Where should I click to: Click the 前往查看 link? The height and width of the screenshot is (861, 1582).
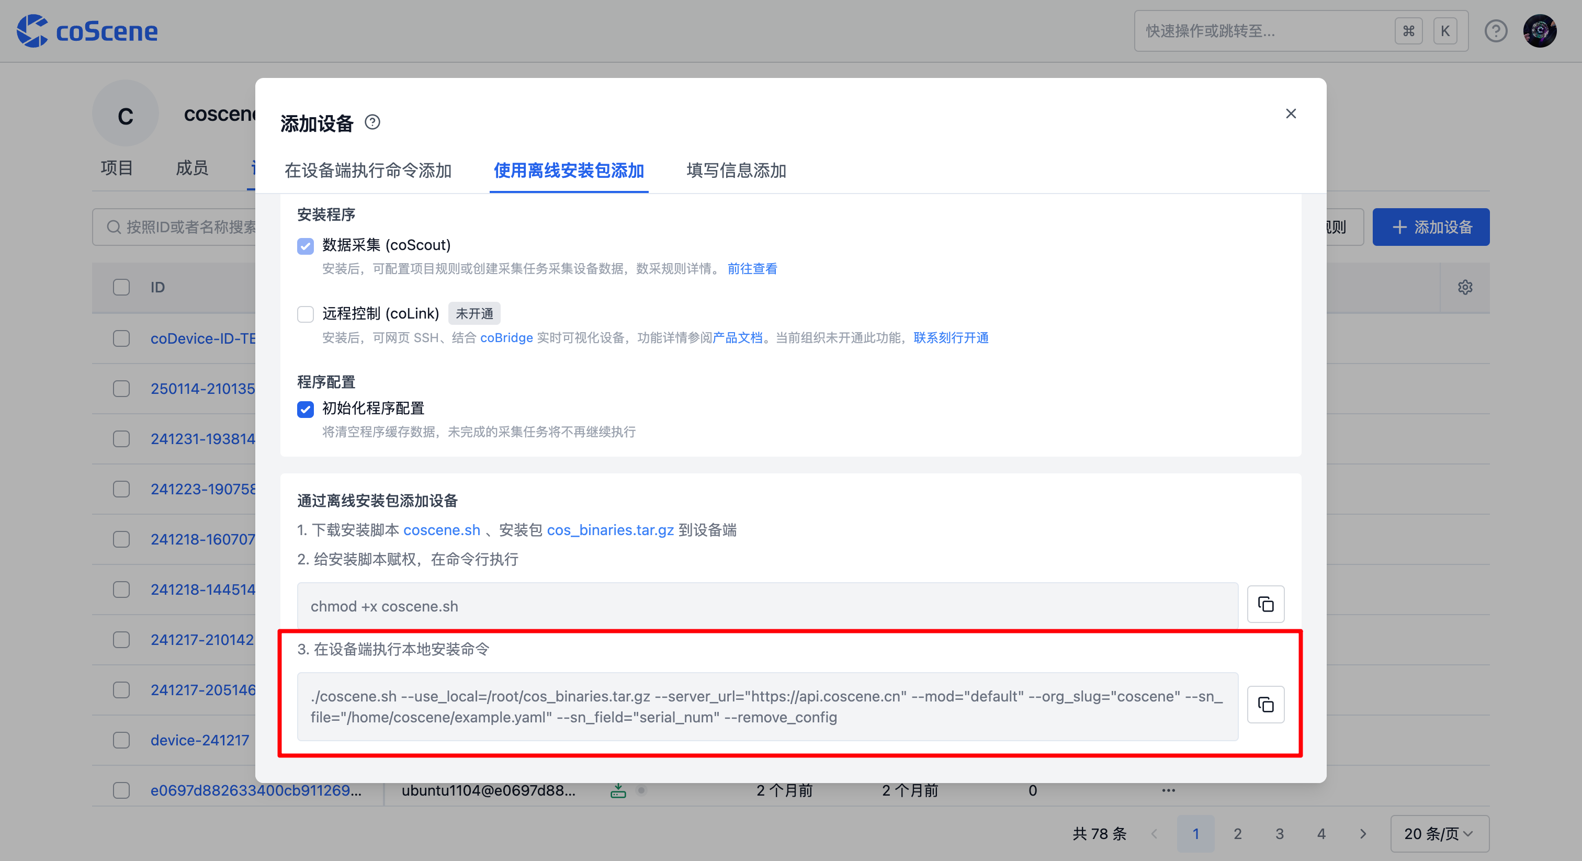752,269
